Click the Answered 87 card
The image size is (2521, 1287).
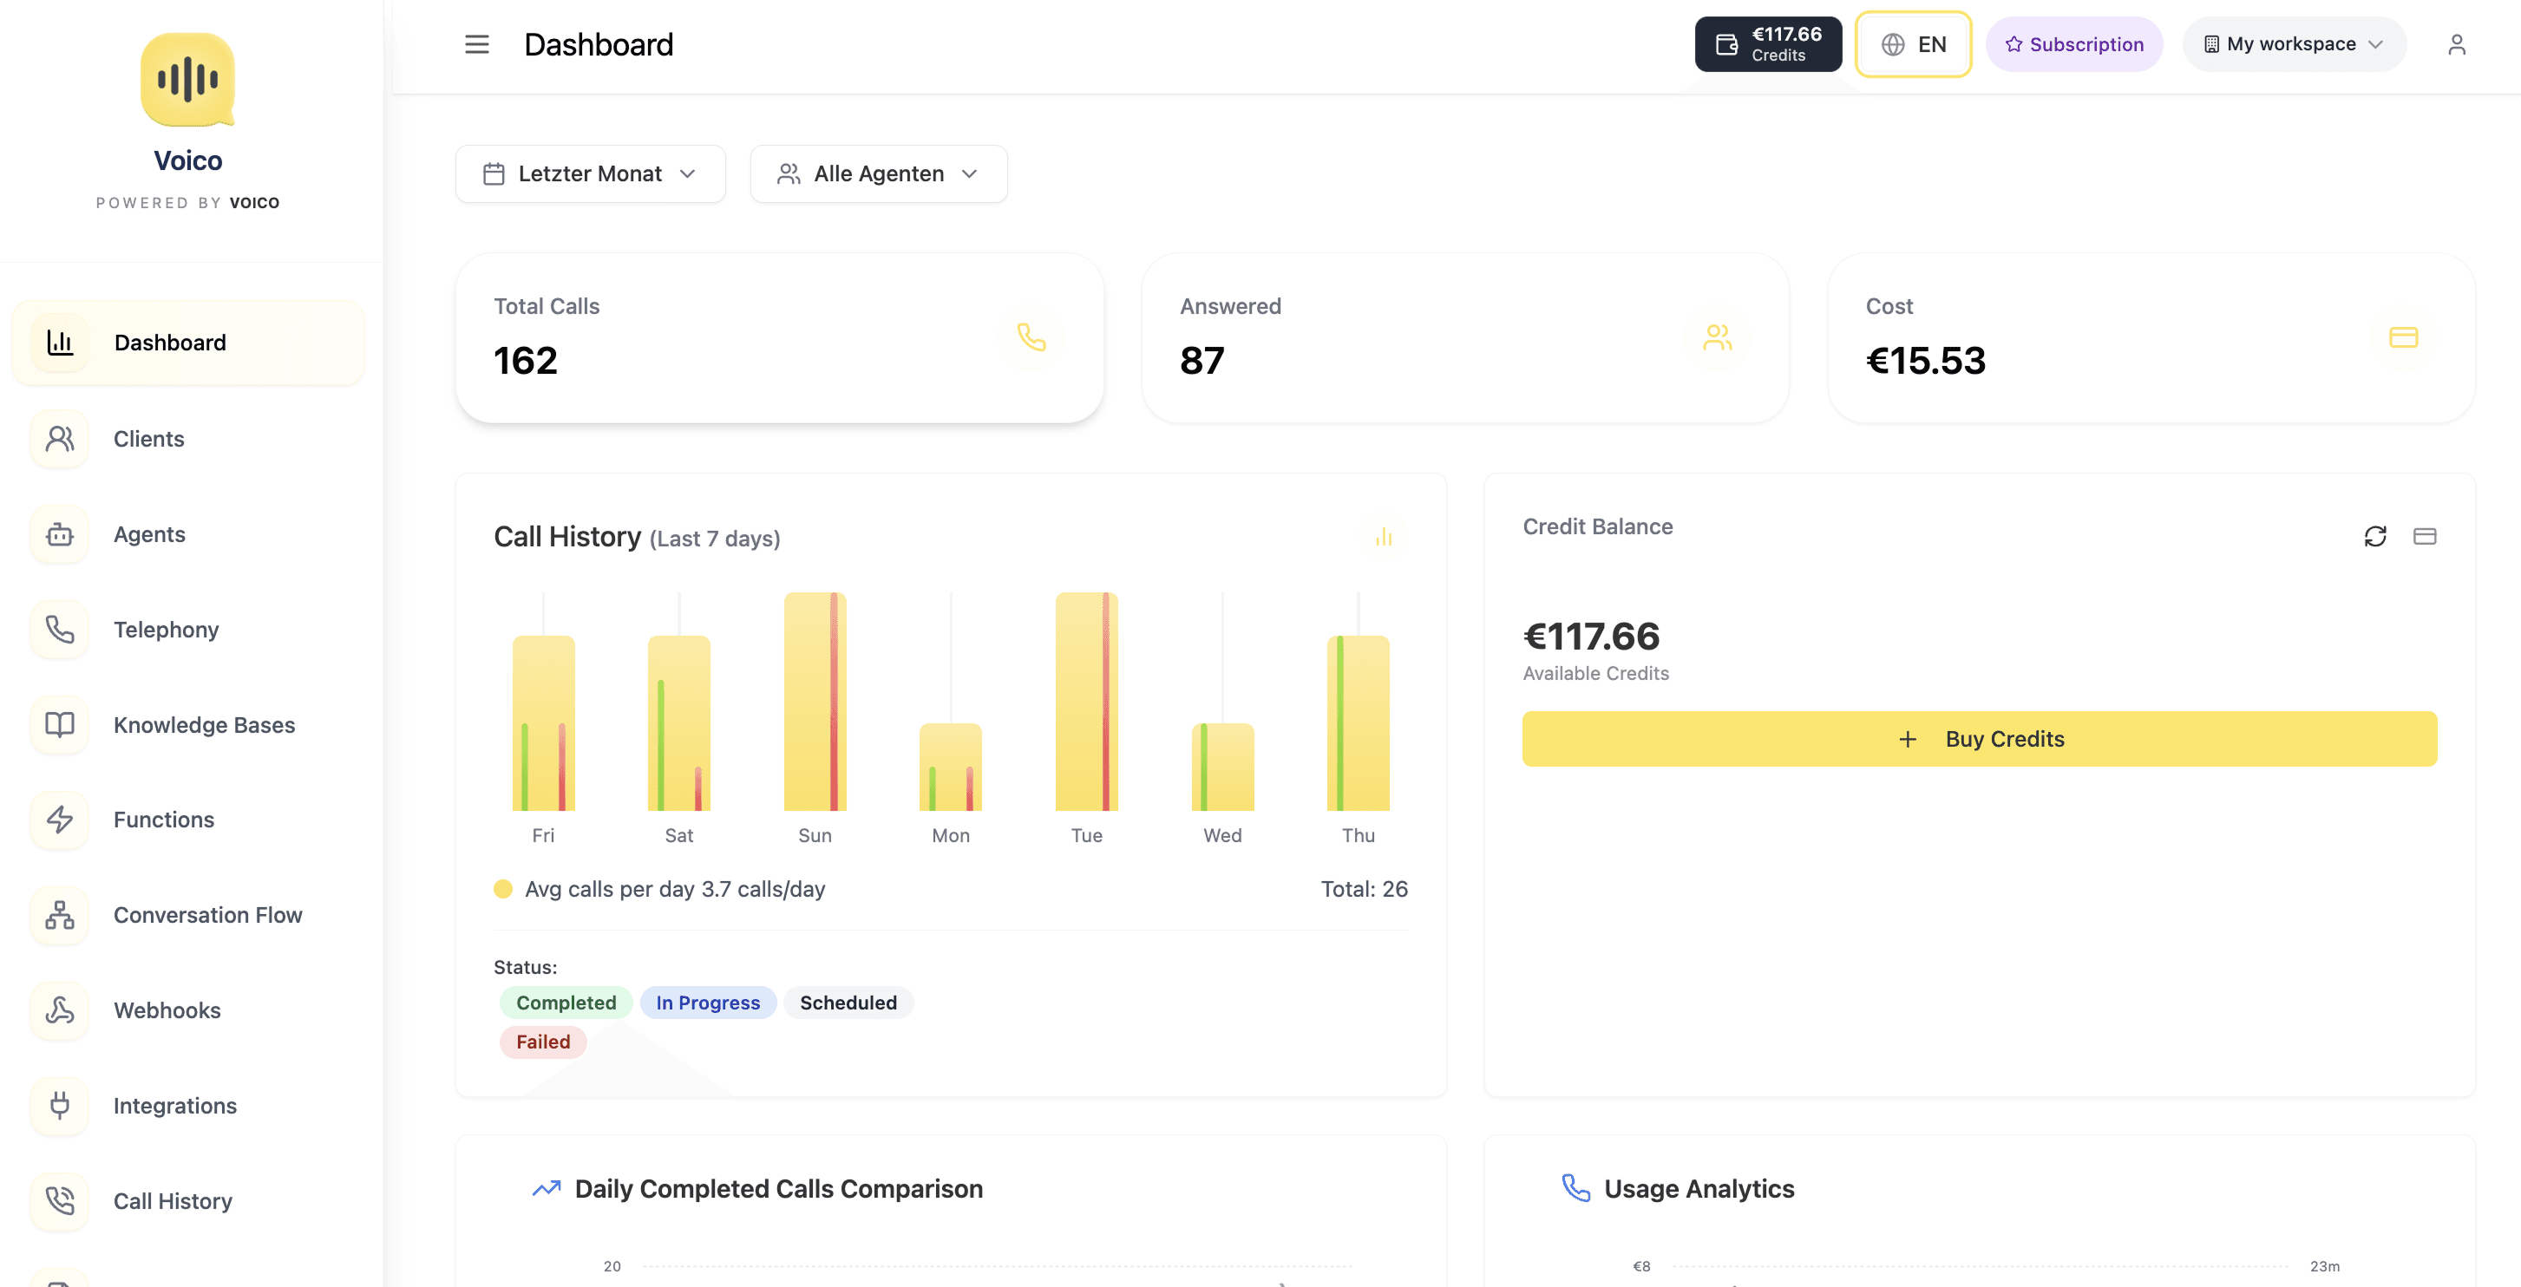pyautogui.click(x=1465, y=337)
